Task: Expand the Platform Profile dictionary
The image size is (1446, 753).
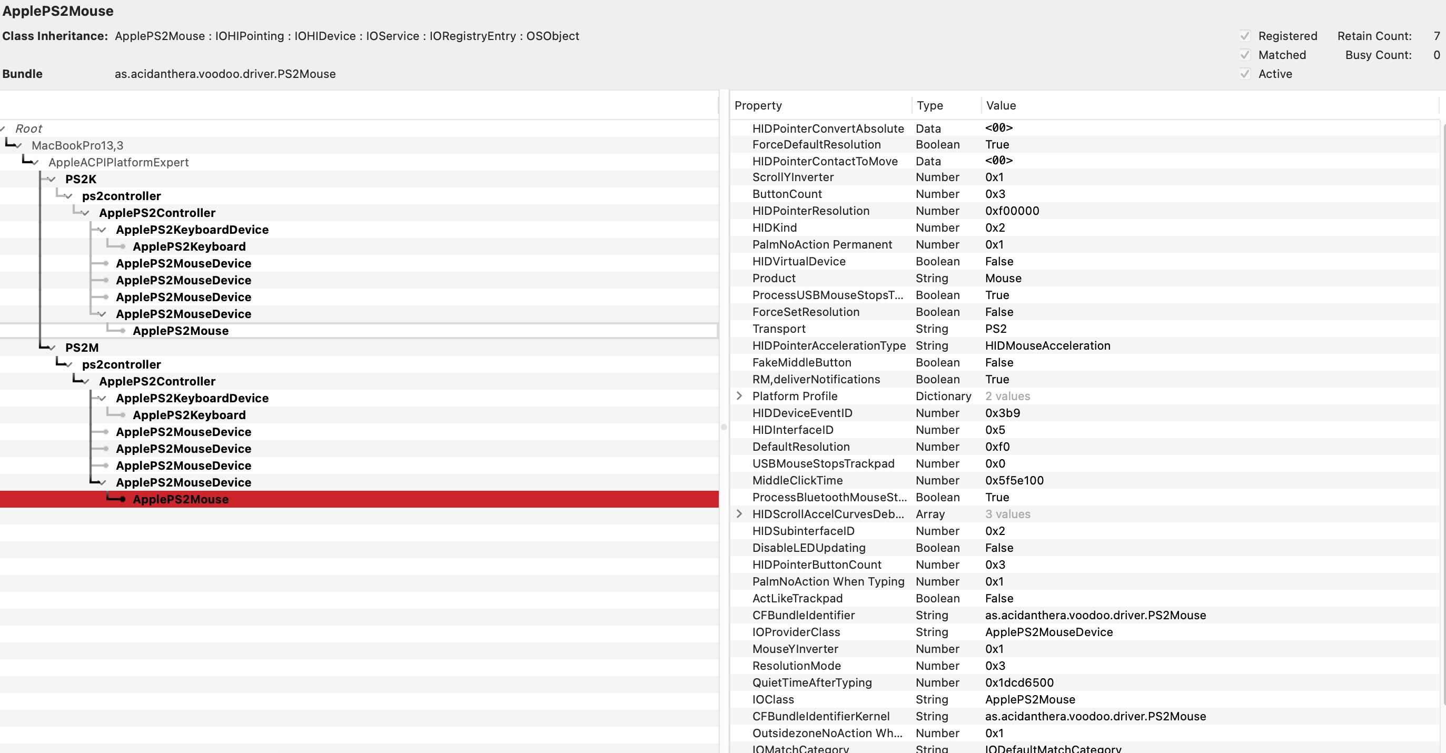Action: pyautogui.click(x=739, y=396)
